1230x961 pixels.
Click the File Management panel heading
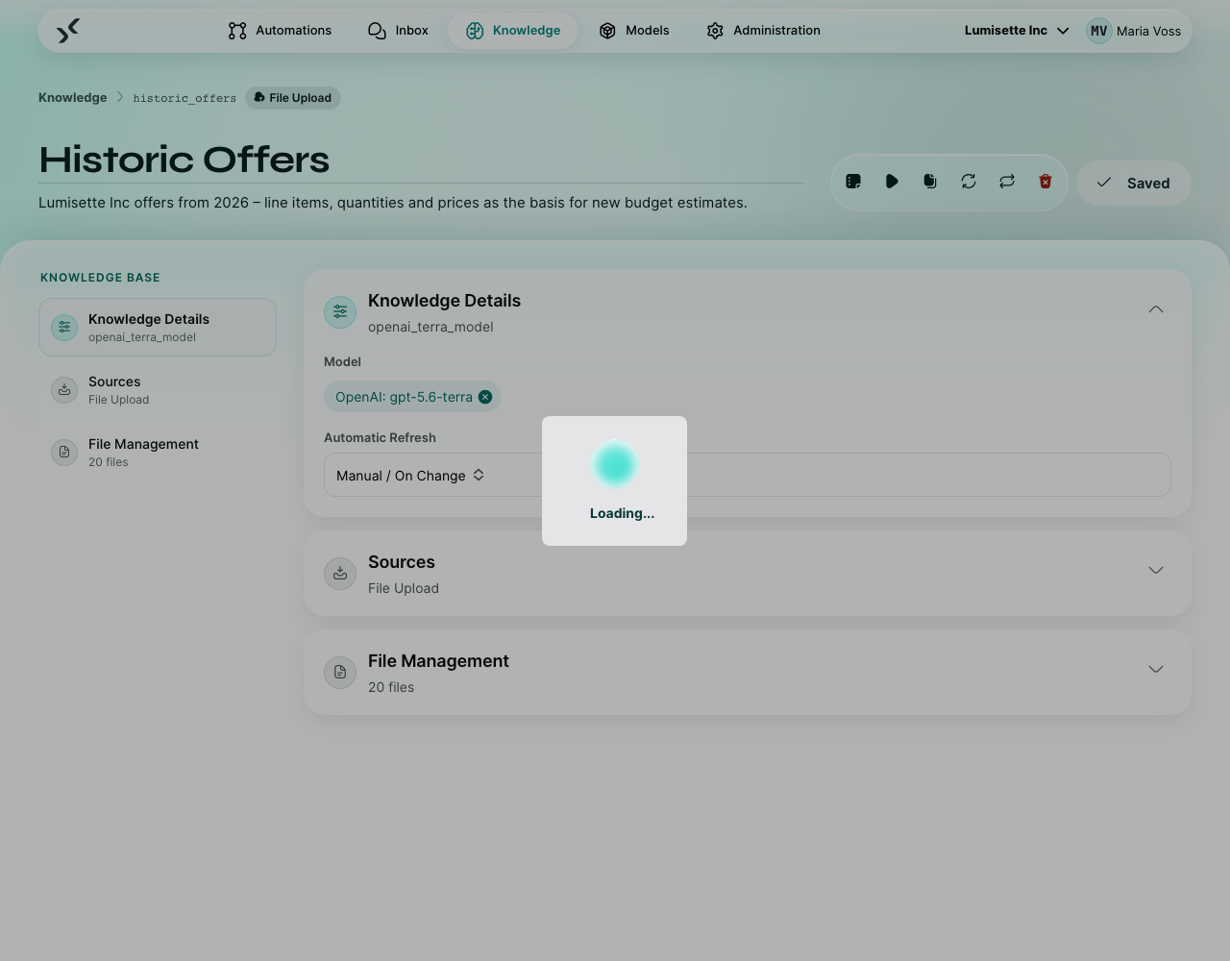(x=438, y=661)
